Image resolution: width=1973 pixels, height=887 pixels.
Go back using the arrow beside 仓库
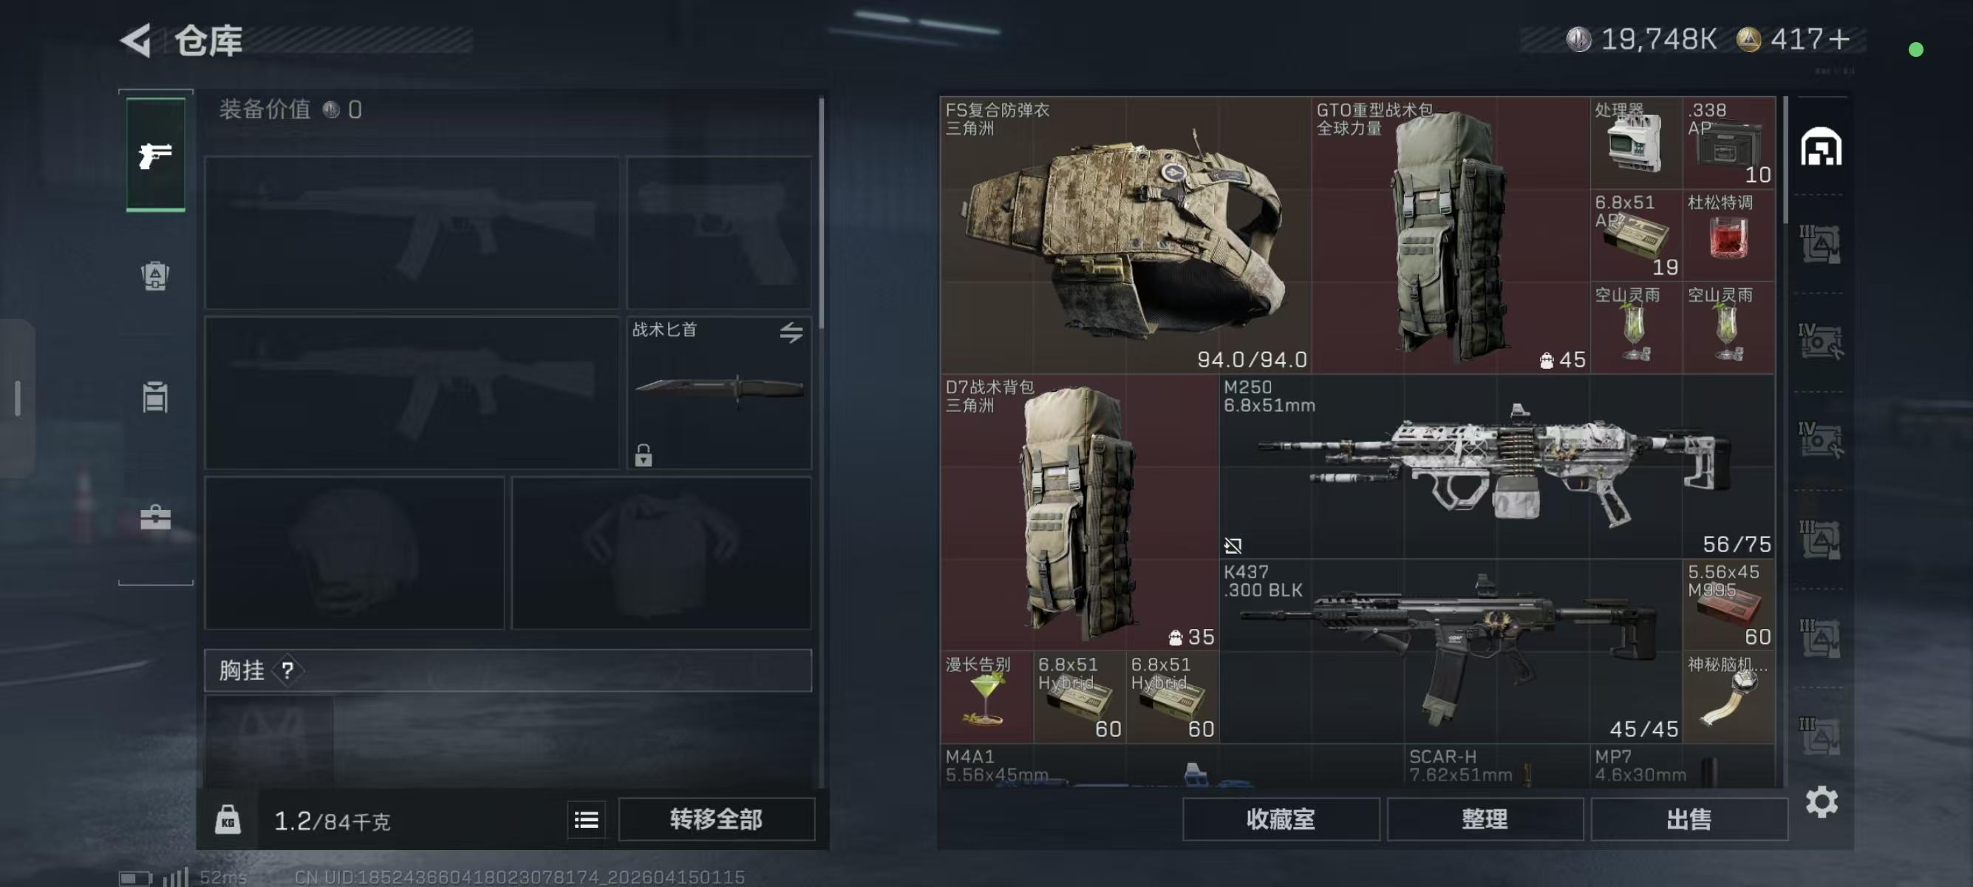click(x=137, y=41)
